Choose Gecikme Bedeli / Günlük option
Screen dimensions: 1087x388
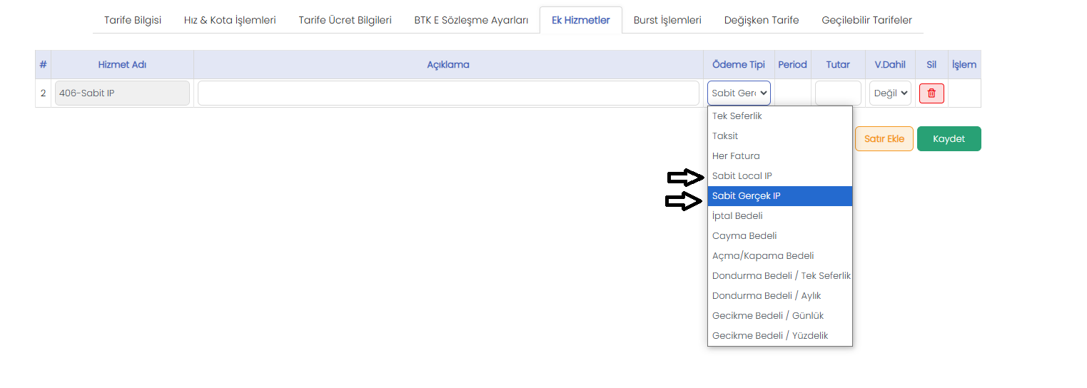(x=780, y=315)
